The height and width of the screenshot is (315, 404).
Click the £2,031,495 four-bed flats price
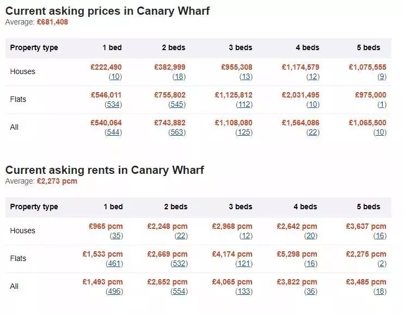[x=301, y=95]
